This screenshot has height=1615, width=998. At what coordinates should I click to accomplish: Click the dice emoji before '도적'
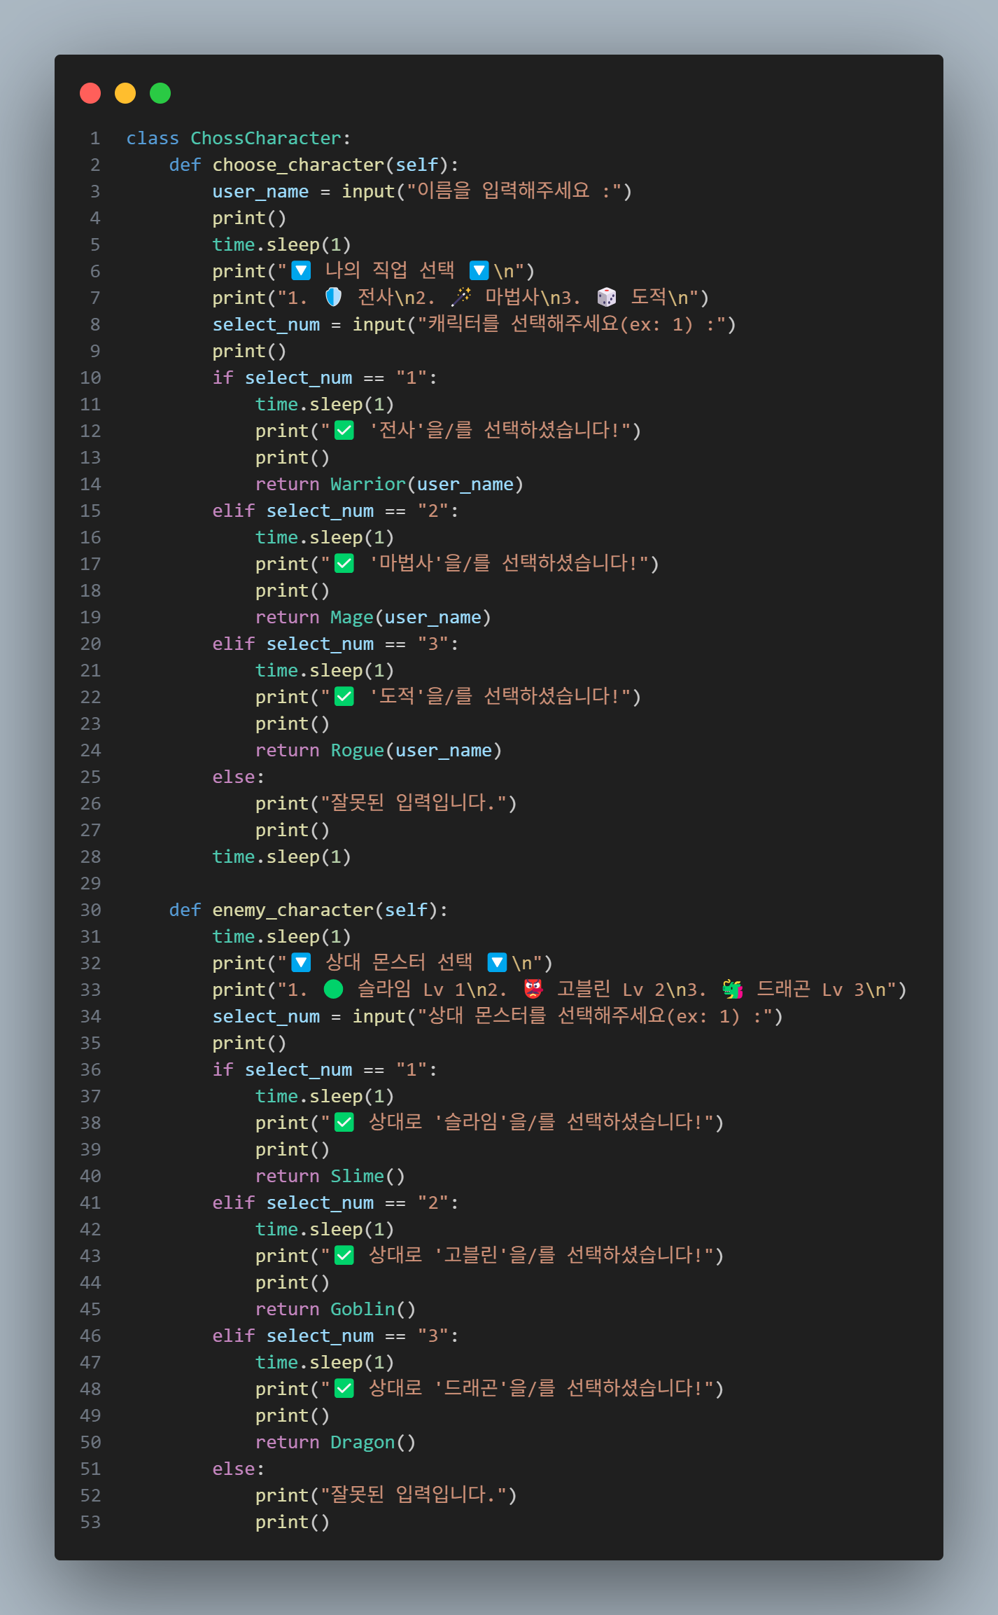click(607, 297)
